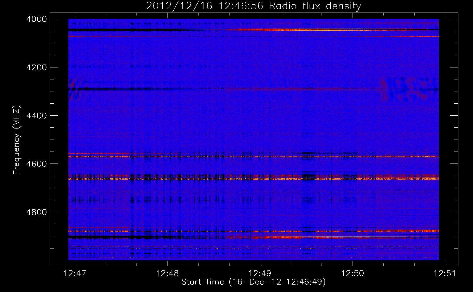Click the 12:50 time tick label
Screen dimensions: 473x292
tap(353, 273)
